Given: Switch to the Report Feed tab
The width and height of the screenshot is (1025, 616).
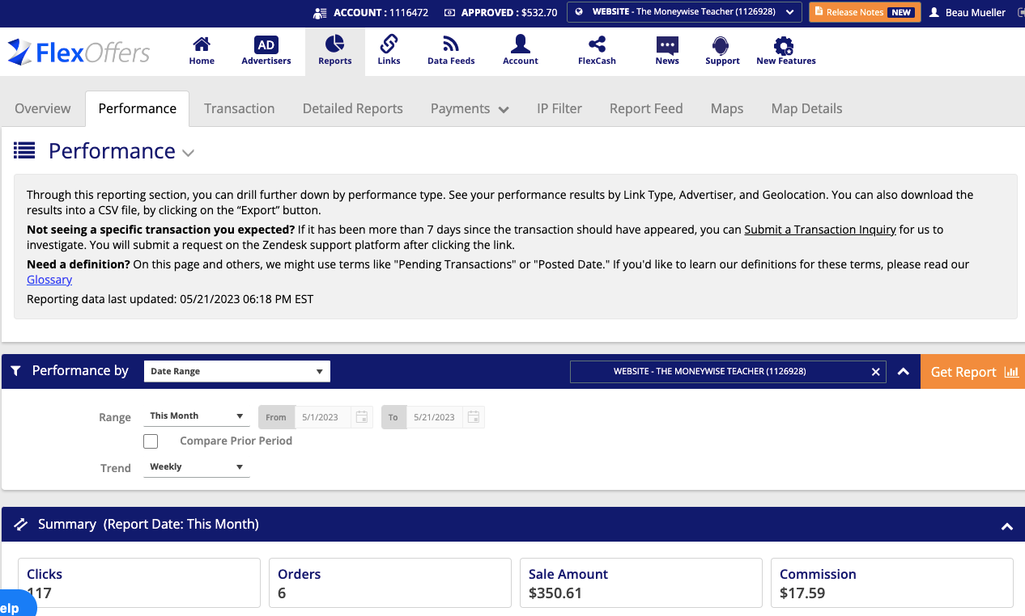Looking at the screenshot, I should 646,108.
